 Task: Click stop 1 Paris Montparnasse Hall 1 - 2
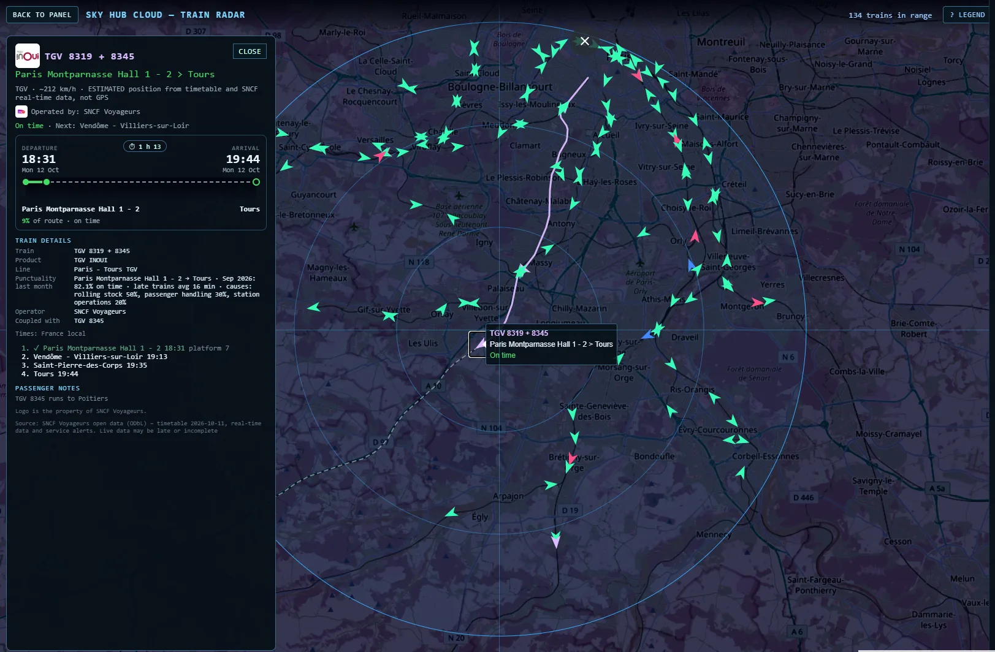[x=125, y=348]
